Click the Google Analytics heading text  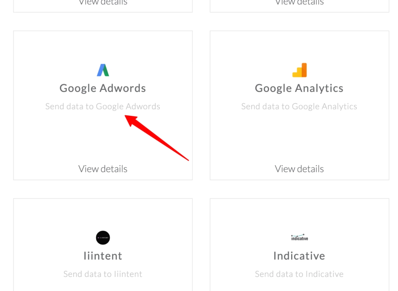click(x=299, y=88)
